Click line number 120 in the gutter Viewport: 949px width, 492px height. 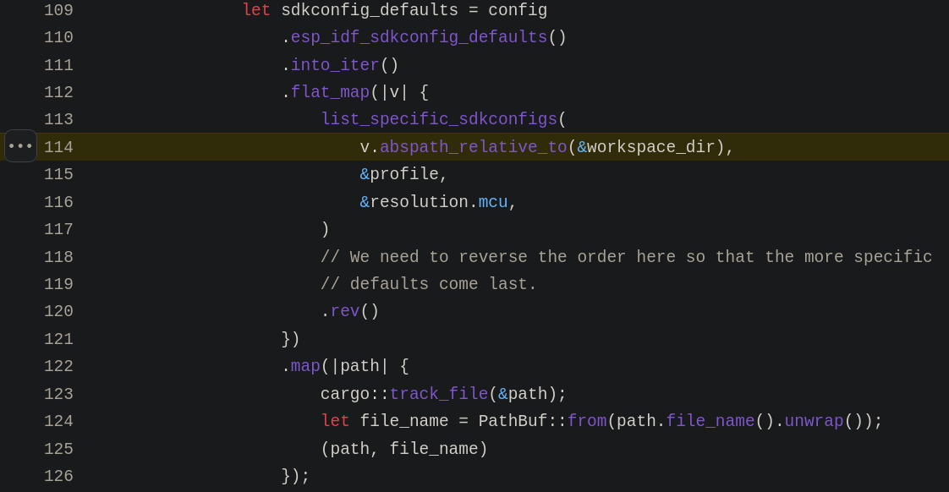[58, 311]
